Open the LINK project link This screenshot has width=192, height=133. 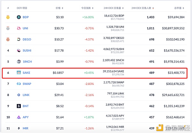click(26, 95)
